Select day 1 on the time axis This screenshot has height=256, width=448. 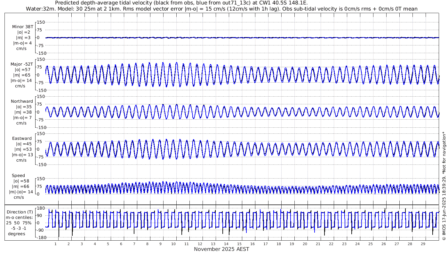56,244
